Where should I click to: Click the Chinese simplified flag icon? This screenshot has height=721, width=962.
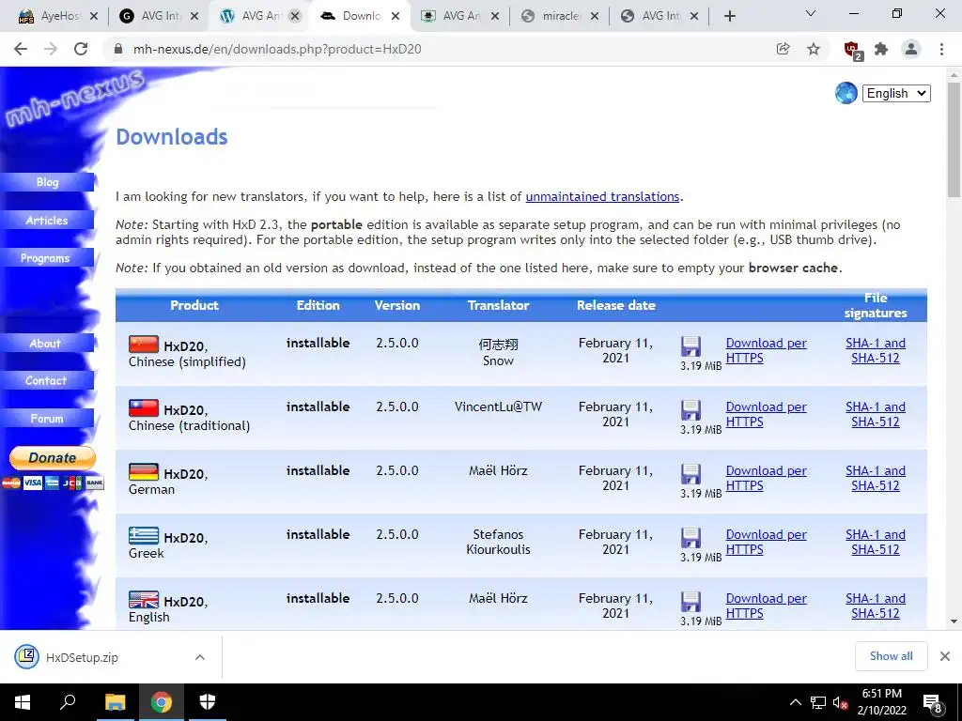(144, 345)
